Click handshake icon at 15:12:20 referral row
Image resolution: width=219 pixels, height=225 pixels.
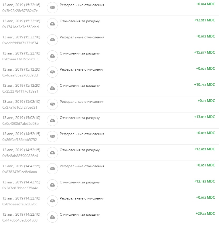[52, 72]
